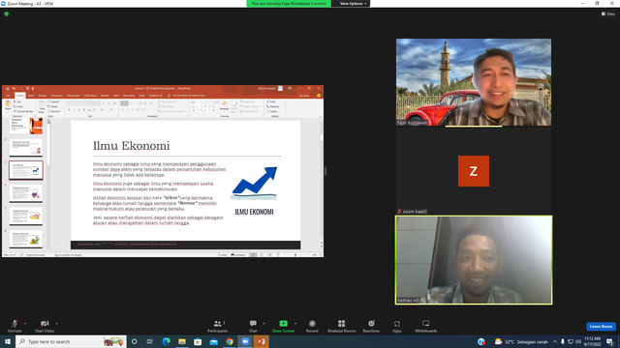The width and height of the screenshot is (620, 348).
Task: Toggle Italic in PowerPoint Font group
Action: (74, 110)
